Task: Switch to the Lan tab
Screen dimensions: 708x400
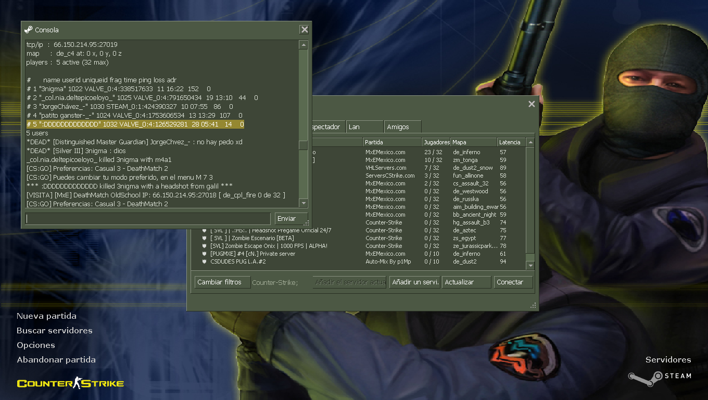Action: [x=365, y=127]
